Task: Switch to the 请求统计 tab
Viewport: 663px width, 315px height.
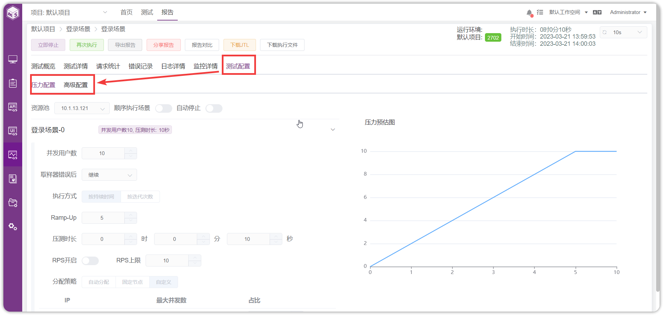Action: point(108,66)
